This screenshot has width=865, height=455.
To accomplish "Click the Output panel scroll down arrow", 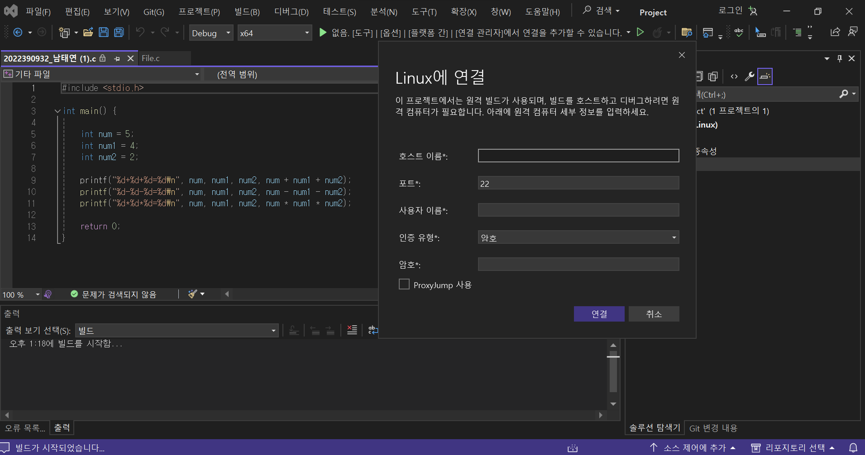I will (x=613, y=404).
